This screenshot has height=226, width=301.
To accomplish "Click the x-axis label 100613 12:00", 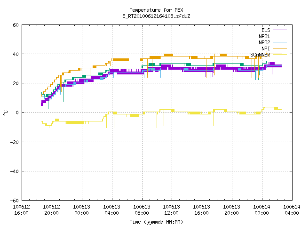I will (171, 210).
